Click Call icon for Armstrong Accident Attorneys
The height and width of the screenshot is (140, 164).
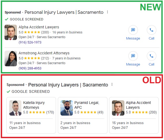pyautogui.click(x=151, y=56)
